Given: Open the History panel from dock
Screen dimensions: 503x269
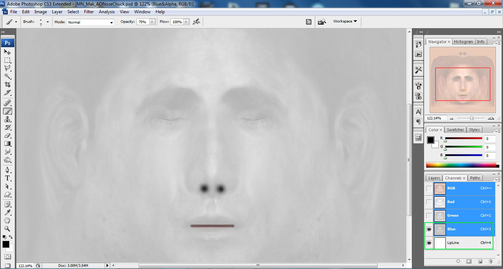Looking at the screenshot, I should pyautogui.click(x=419, y=44).
